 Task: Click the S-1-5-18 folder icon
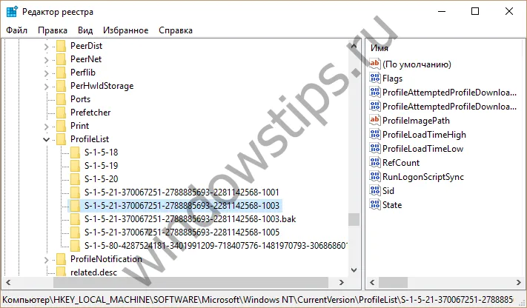(76, 153)
